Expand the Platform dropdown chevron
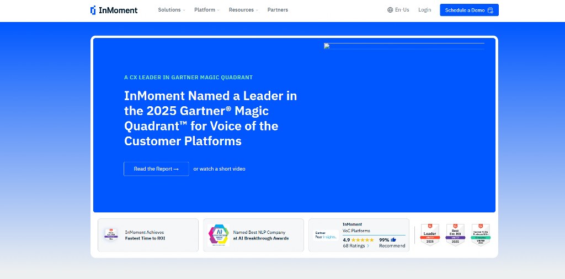 click(218, 10)
